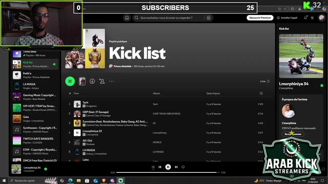Image resolution: width=328 pixels, height=184 pixels.
Task: Sort by the Album column header
Action: pyautogui.click(x=156, y=93)
